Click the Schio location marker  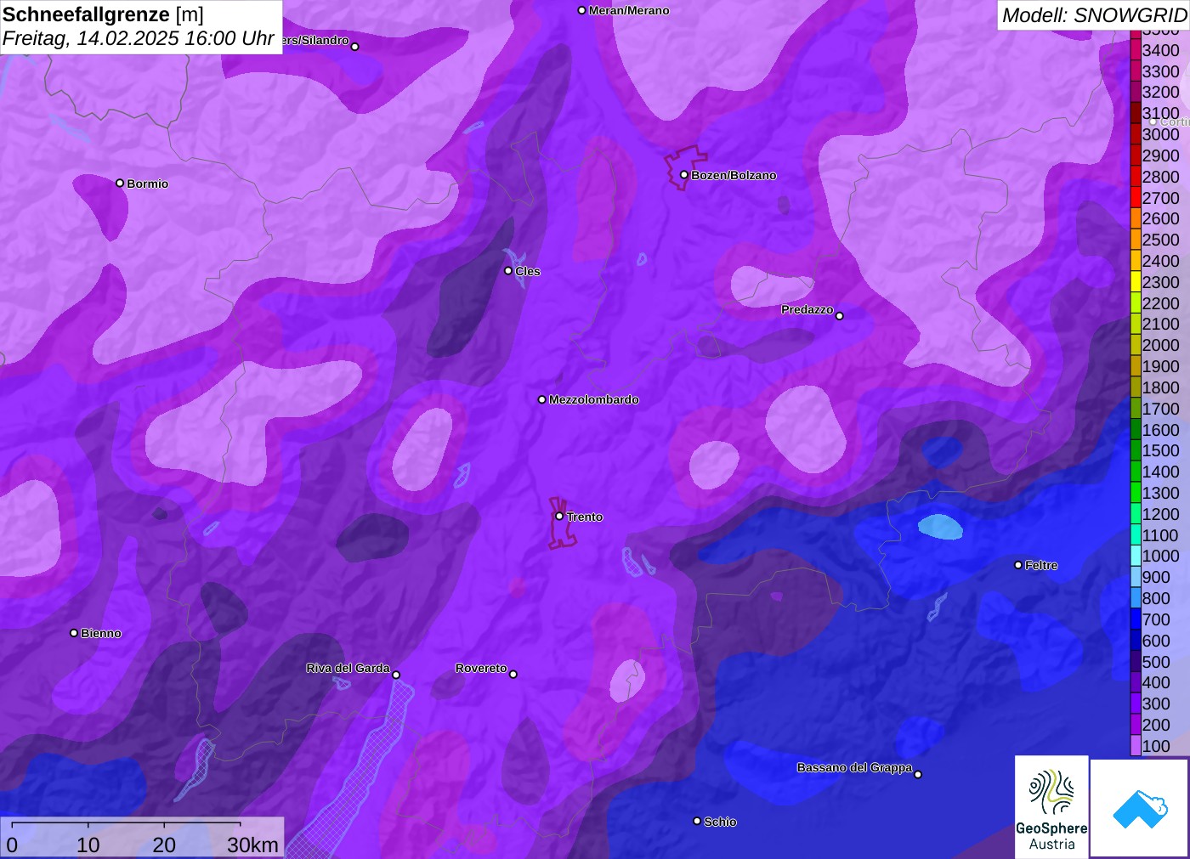[x=697, y=821]
